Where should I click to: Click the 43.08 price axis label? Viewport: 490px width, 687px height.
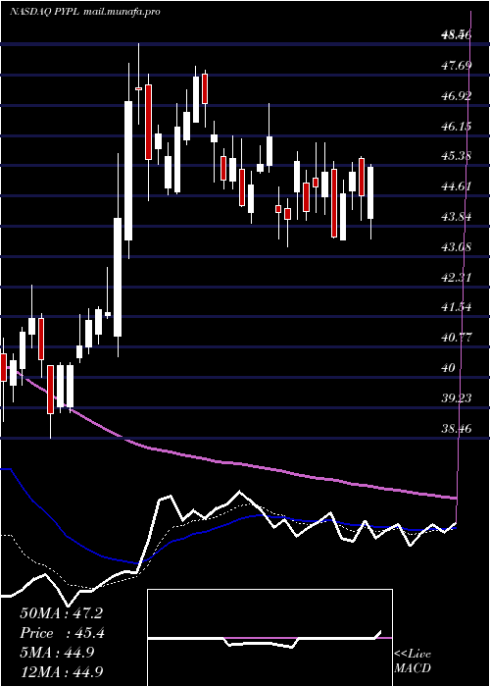457,247
